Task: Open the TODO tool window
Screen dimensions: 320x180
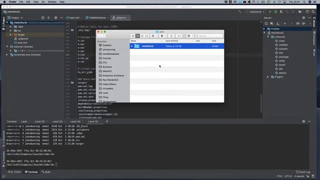Action: (x=14, y=172)
